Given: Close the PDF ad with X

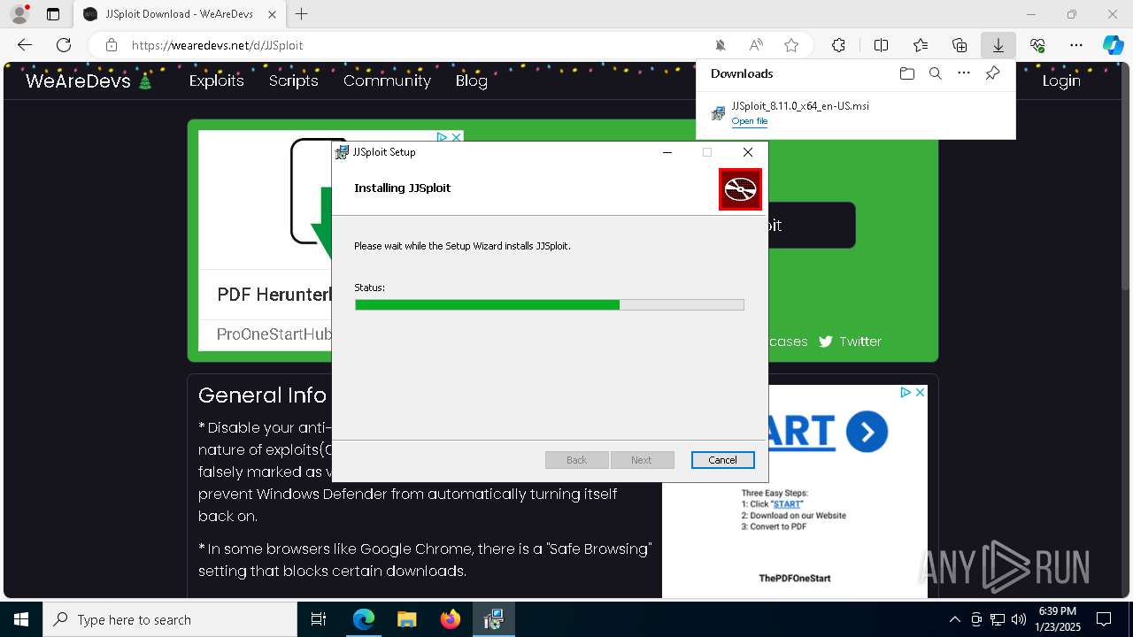Looking at the screenshot, I should click(x=456, y=137).
